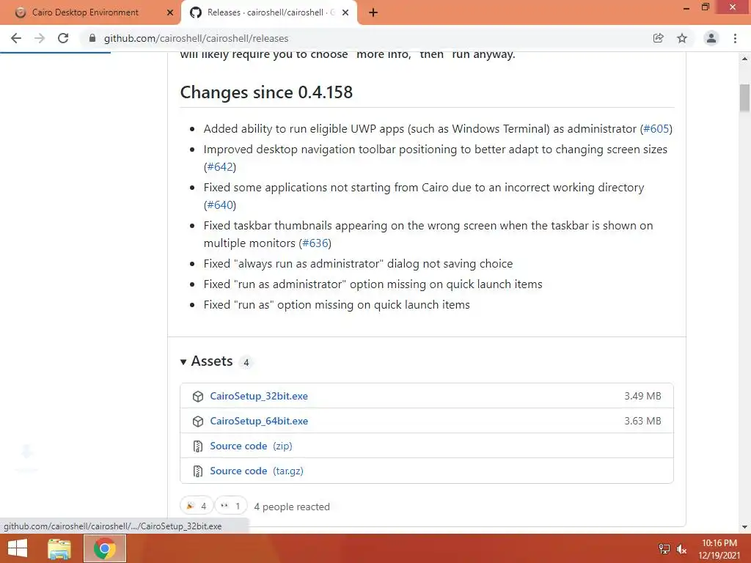This screenshot has width=751, height=563.
Task: Open the Chrome profile avatar
Action: [711, 38]
